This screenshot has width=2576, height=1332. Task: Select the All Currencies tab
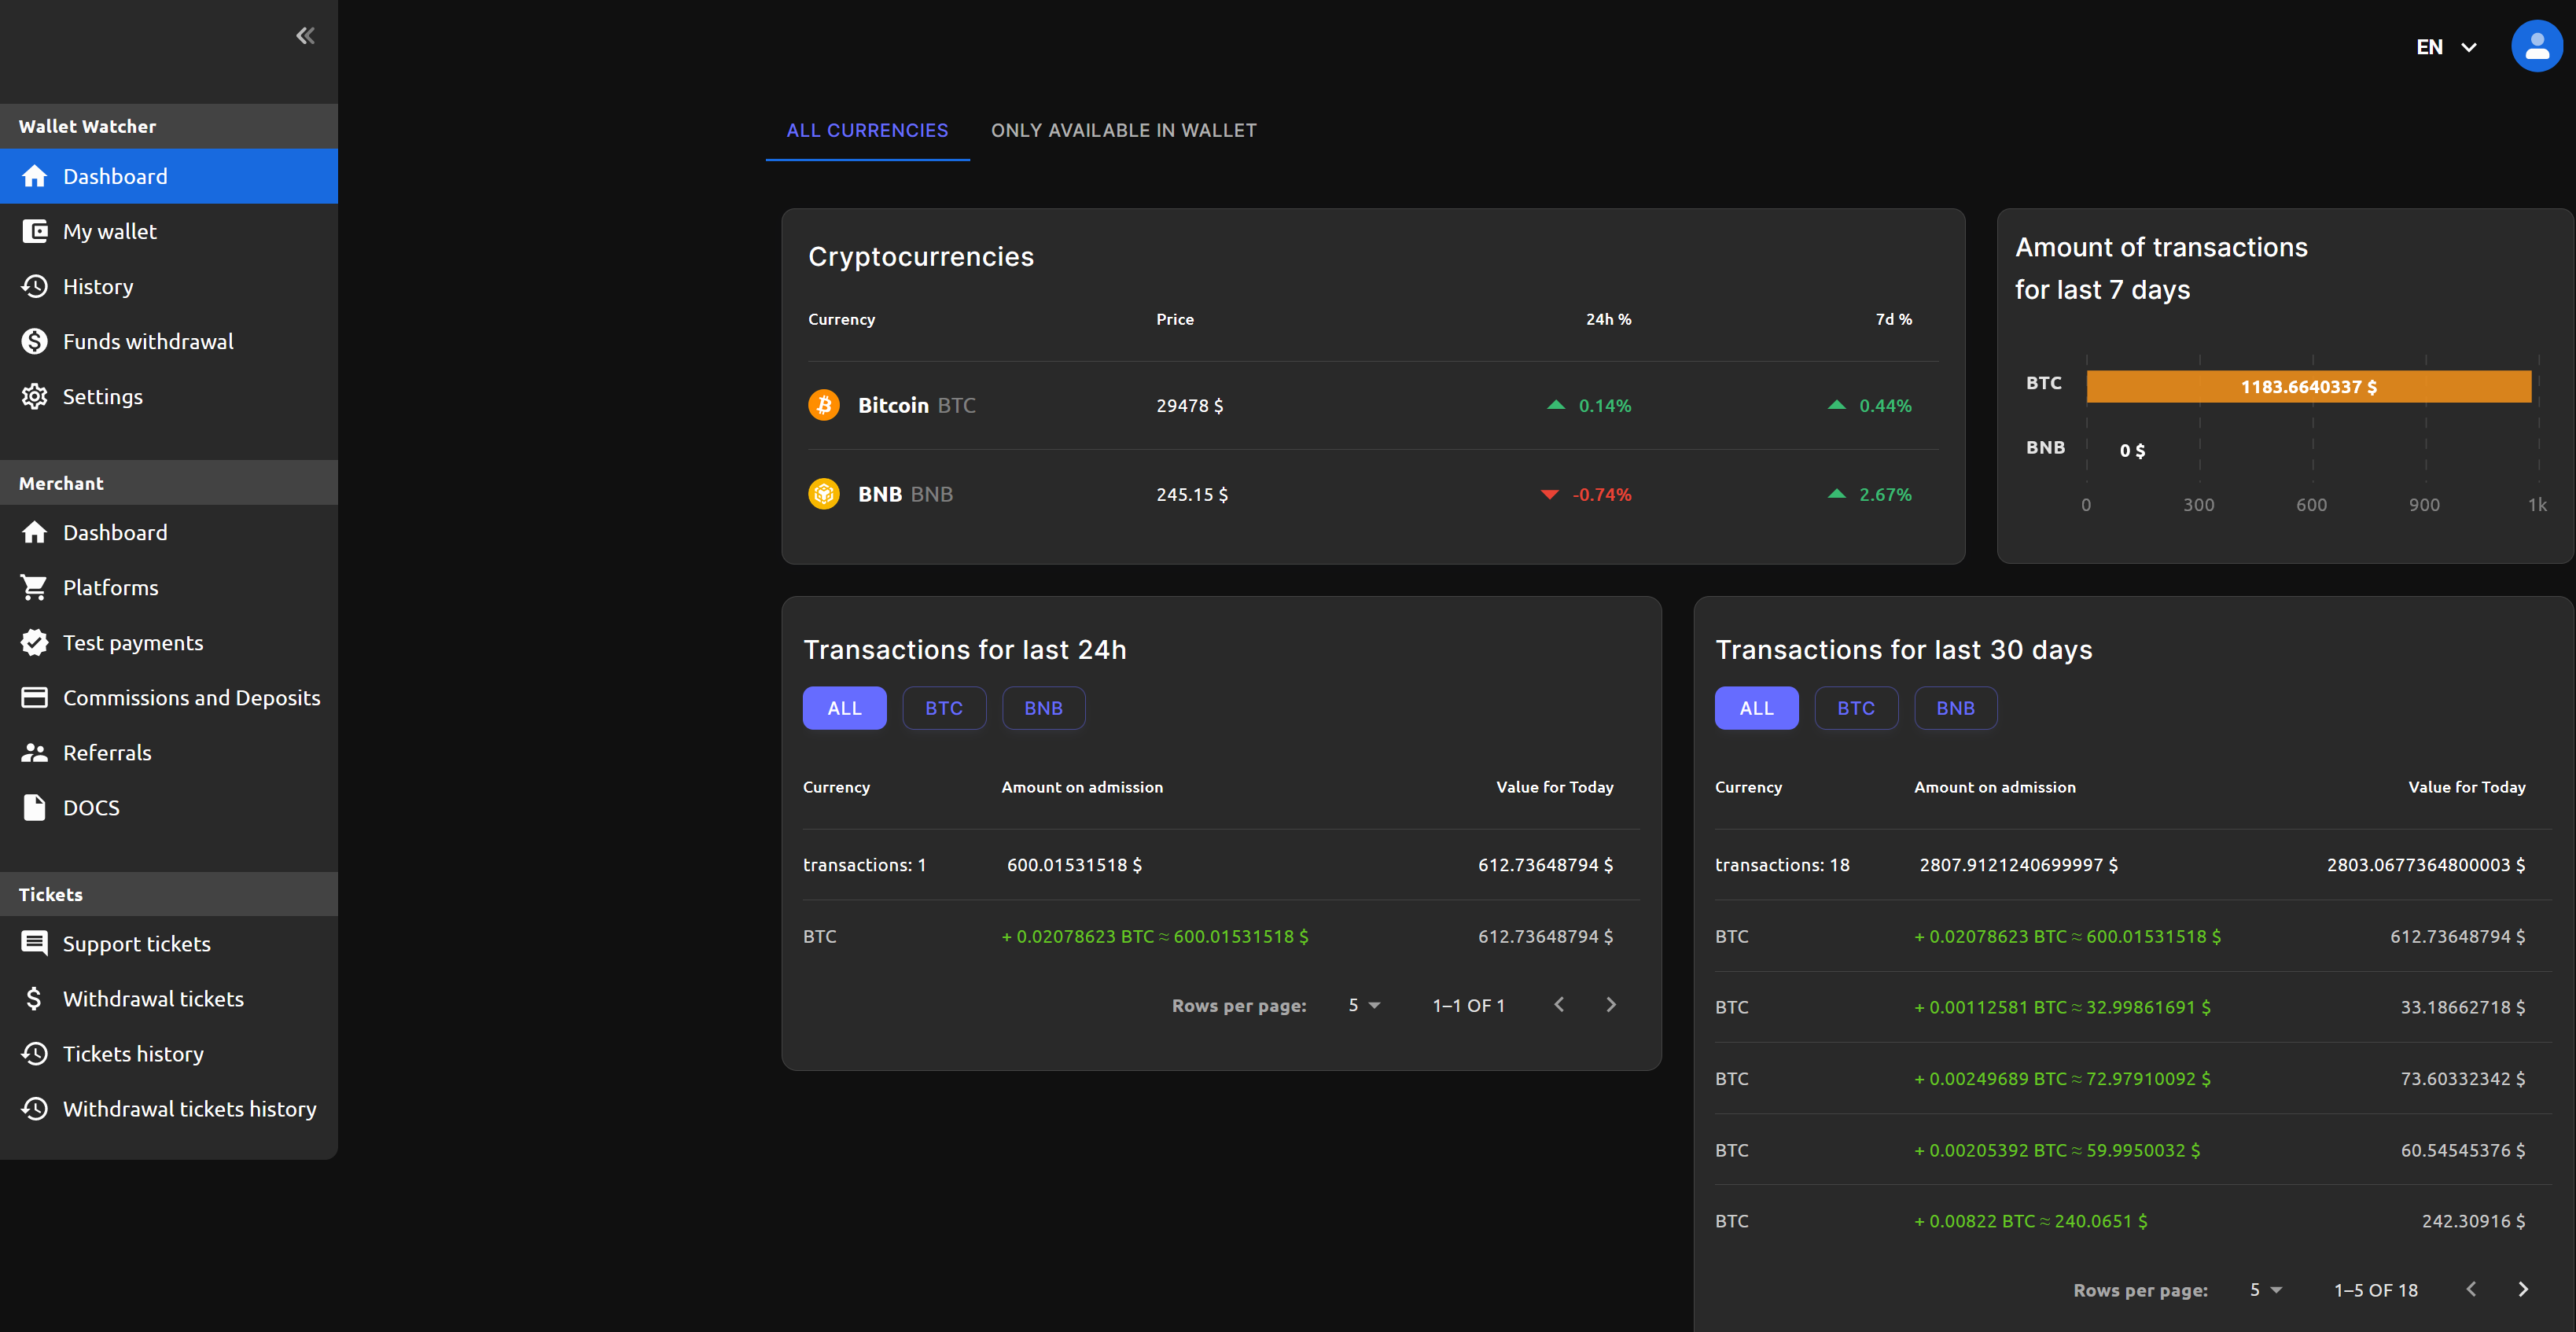[x=867, y=130]
